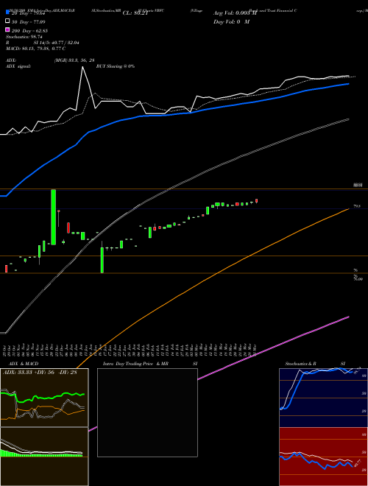Click the 'ADX signal:' label
The width and height of the screenshot is (368, 486).
(x=18, y=66)
